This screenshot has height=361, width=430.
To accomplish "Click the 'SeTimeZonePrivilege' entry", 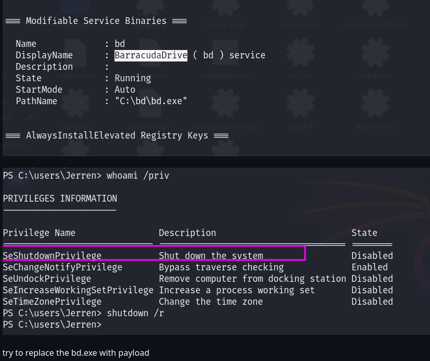I will (52, 302).
